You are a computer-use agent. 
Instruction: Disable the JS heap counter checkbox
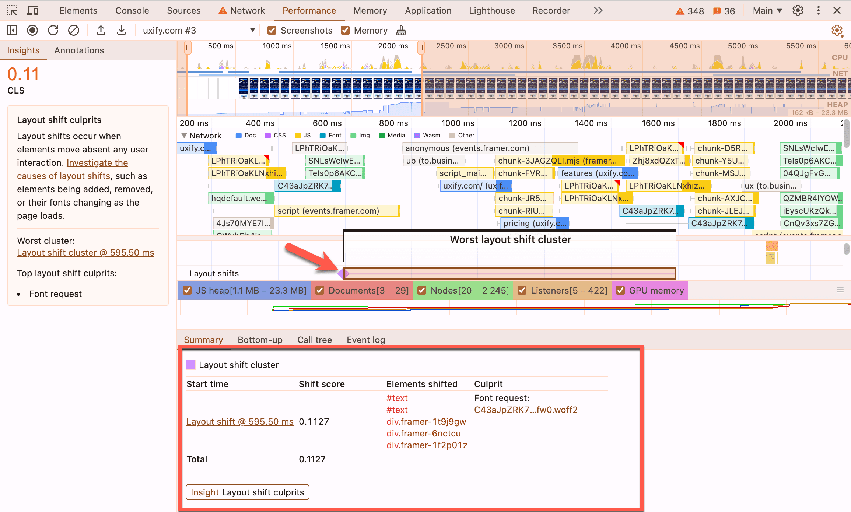coord(187,290)
